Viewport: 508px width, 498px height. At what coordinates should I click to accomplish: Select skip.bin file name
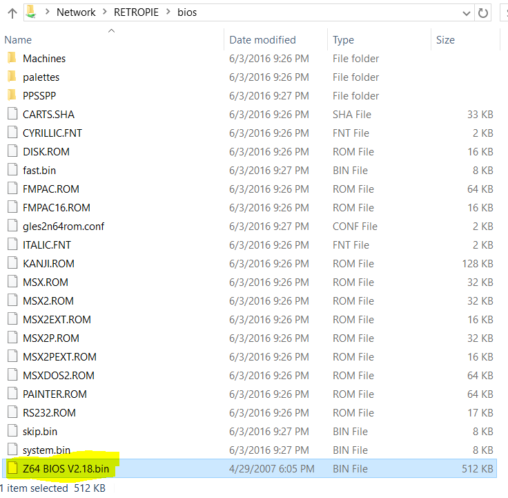(40, 432)
